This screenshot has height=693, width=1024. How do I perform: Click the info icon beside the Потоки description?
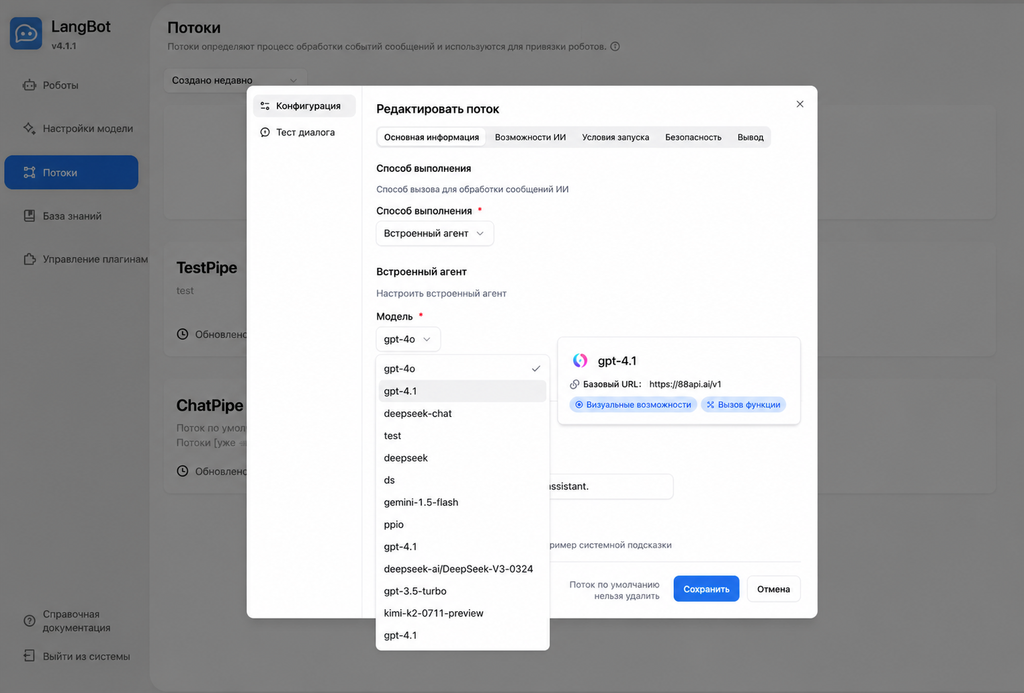pyautogui.click(x=615, y=46)
